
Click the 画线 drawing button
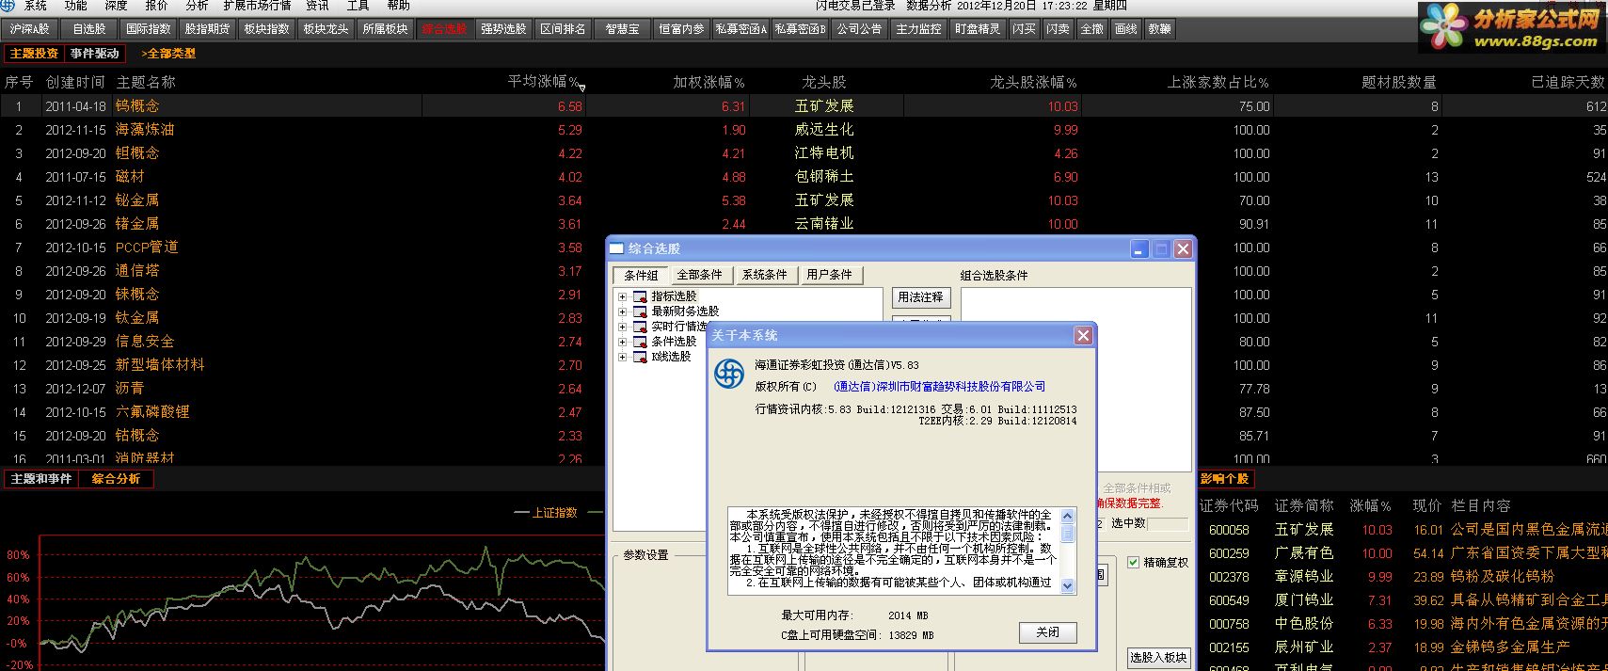coord(1126,29)
